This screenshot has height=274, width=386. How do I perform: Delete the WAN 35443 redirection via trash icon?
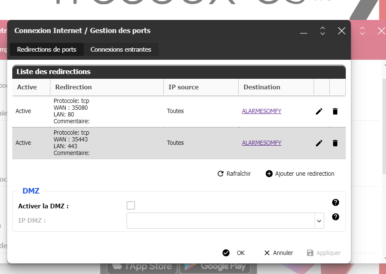coord(335,143)
